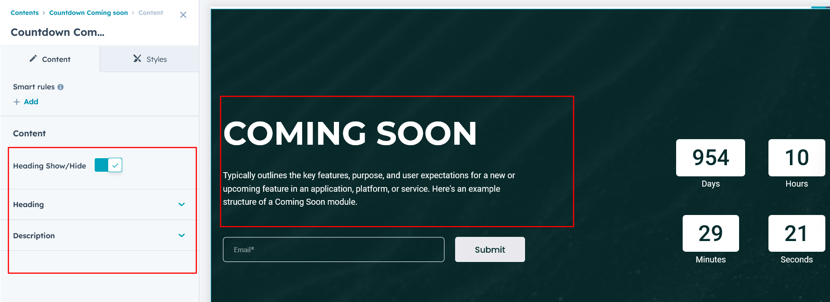This screenshot has width=830, height=302.
Task: Select the 10 Hours countdown box
Action: [x=796, y=158]
